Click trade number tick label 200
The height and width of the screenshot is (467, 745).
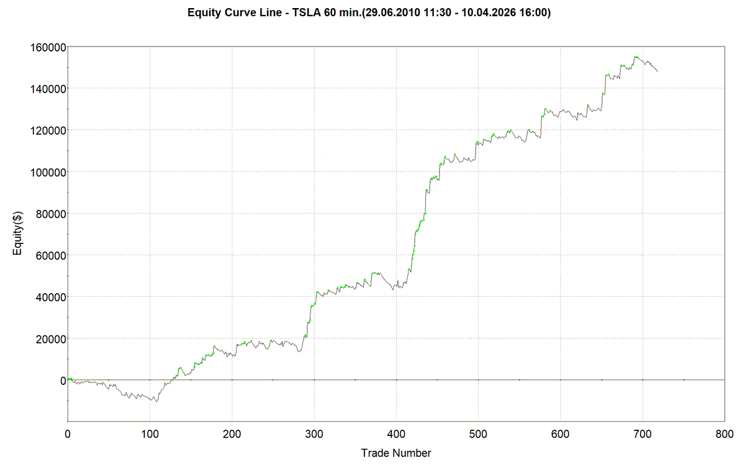pyautogui.click(x=232, y=433)
